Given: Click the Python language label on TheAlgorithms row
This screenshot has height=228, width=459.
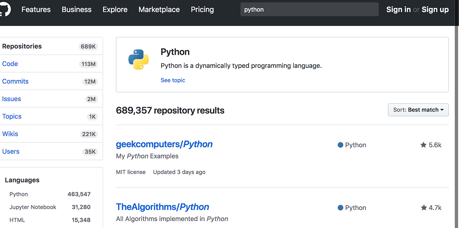Looking at the screenshot, I should pos(356,208).
